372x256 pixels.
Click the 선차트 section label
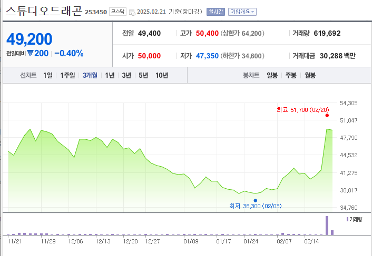click(x=28, y=76)
